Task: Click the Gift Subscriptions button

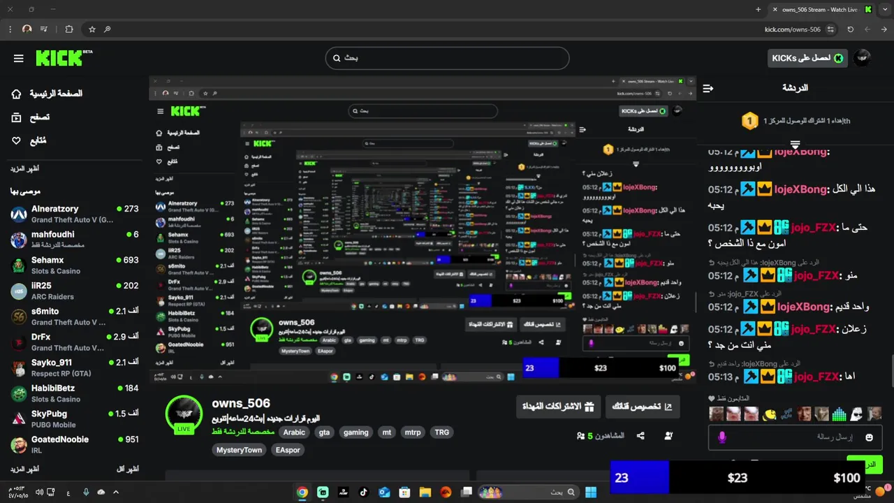Action: tap(558, 407)
